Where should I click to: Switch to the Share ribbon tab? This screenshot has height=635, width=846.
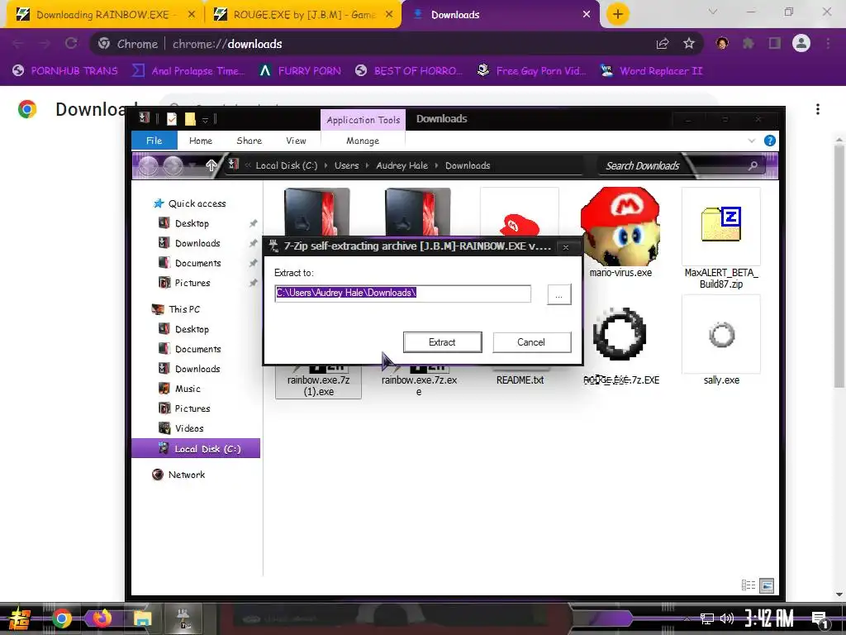(250, 141)
